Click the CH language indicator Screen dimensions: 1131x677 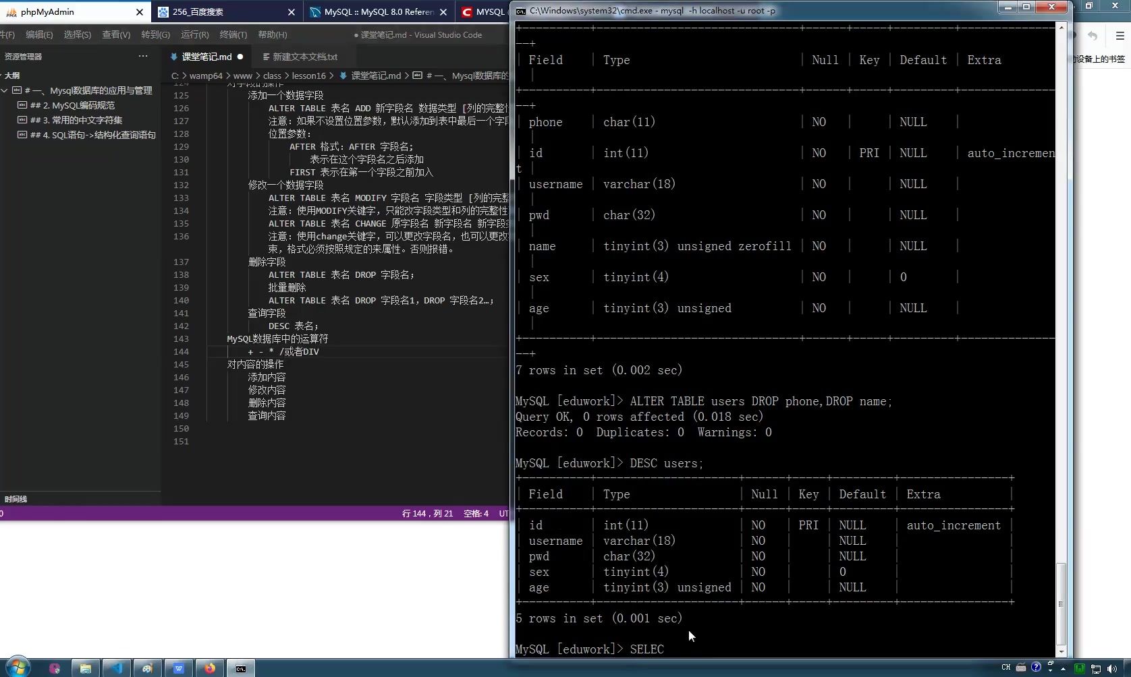coord(1006,668)
